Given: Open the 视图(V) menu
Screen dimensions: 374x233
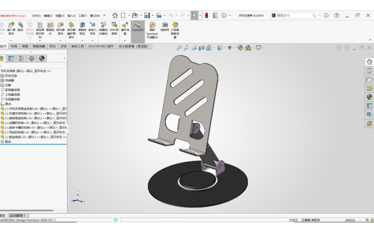Looking at the screenshot, I should tap(60, 16).
